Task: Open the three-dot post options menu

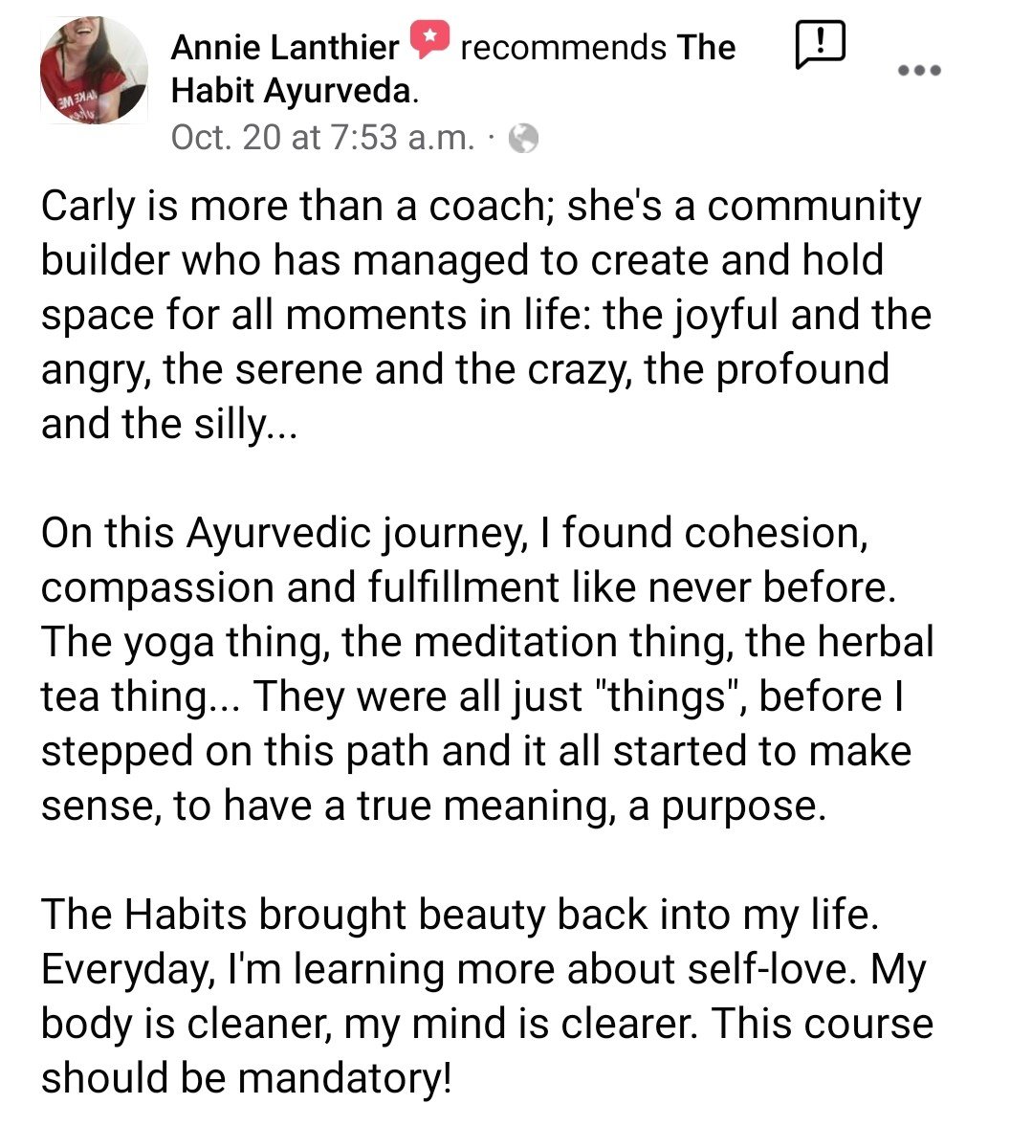Action: pyautogui.click(x=920, y=70)
